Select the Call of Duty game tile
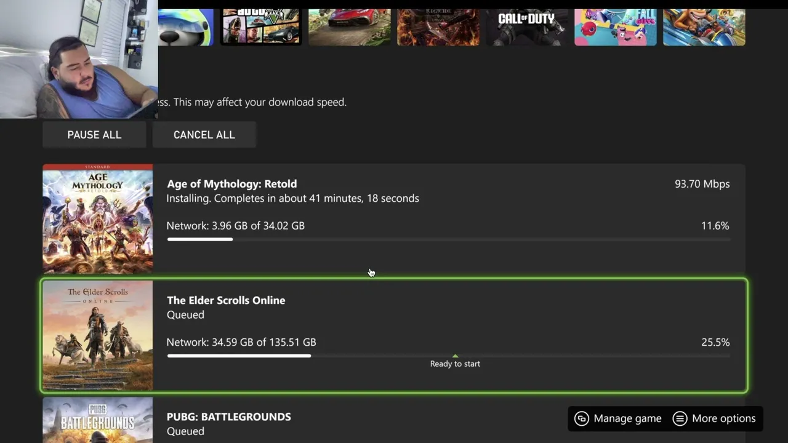The width and height of the screenshot is (788, 443). point(526,27)
